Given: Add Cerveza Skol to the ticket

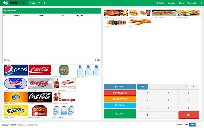Looking at the screenshot, I should click(x=64, y=71).
